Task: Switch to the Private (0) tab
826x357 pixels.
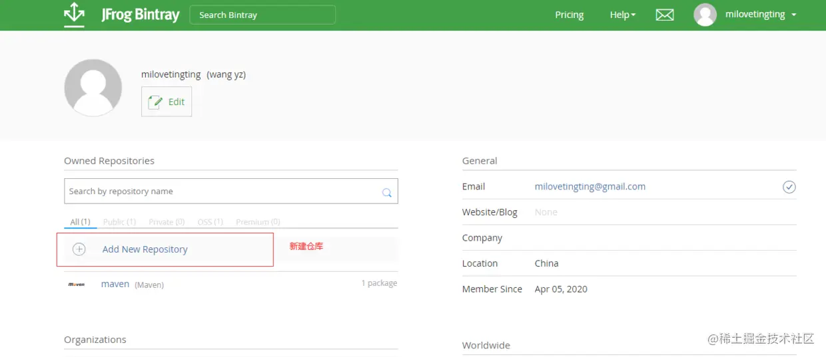Action: pos(167,222)
